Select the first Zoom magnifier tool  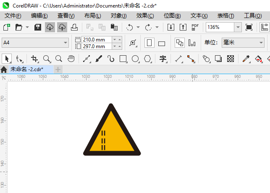[x=47, y=59]
